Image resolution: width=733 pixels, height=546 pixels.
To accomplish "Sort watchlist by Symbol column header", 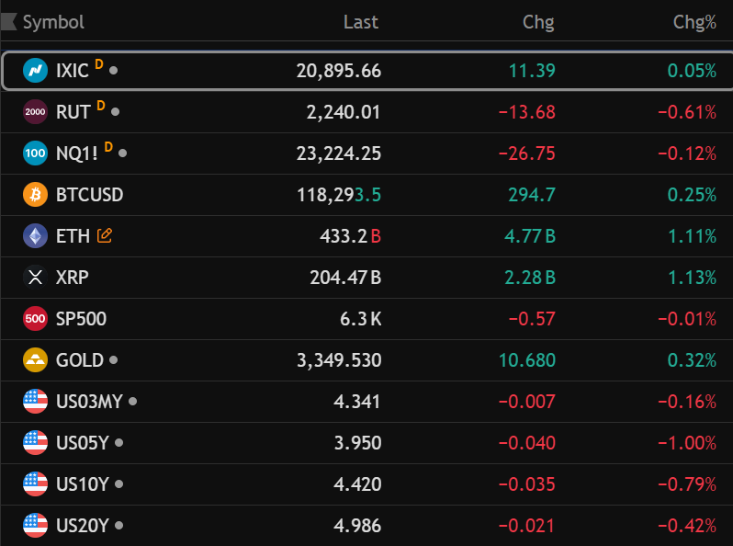I will tap(54, 22).
